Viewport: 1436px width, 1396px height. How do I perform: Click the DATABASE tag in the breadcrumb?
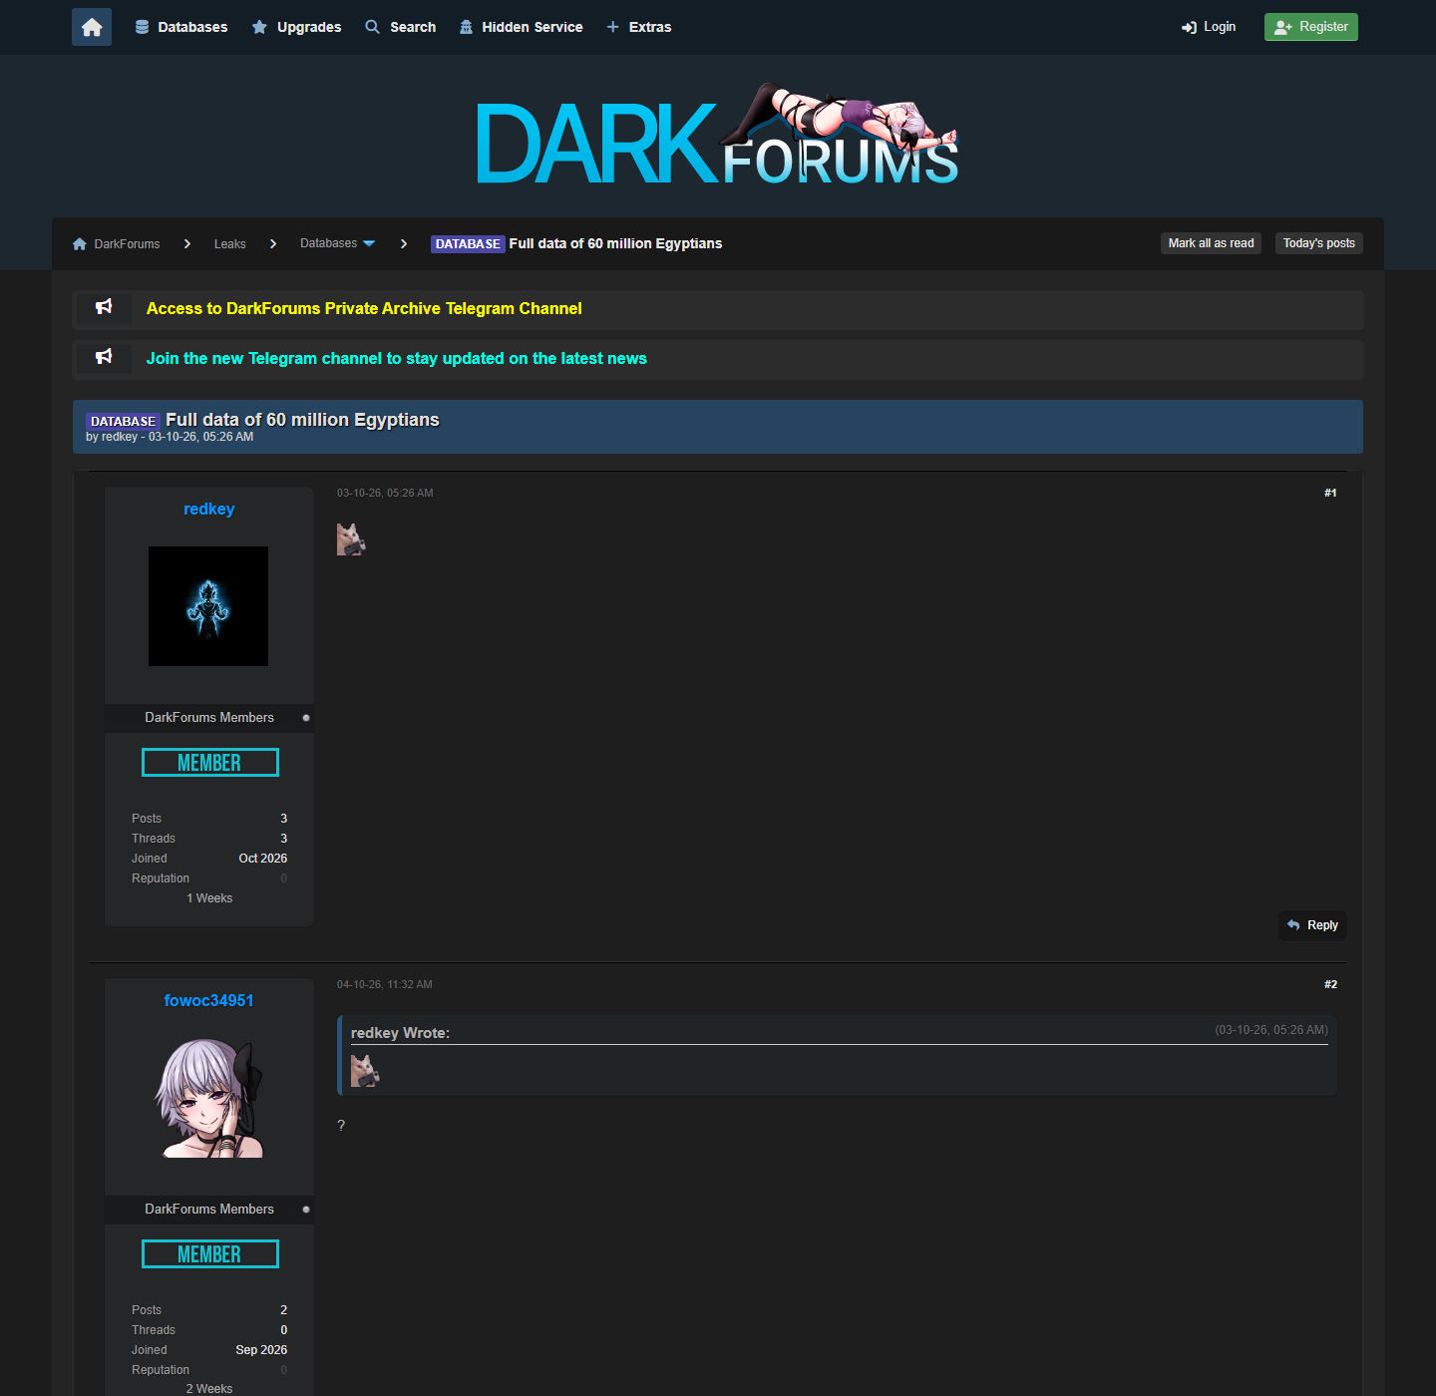pyautogui.click(x=468, y=244)
